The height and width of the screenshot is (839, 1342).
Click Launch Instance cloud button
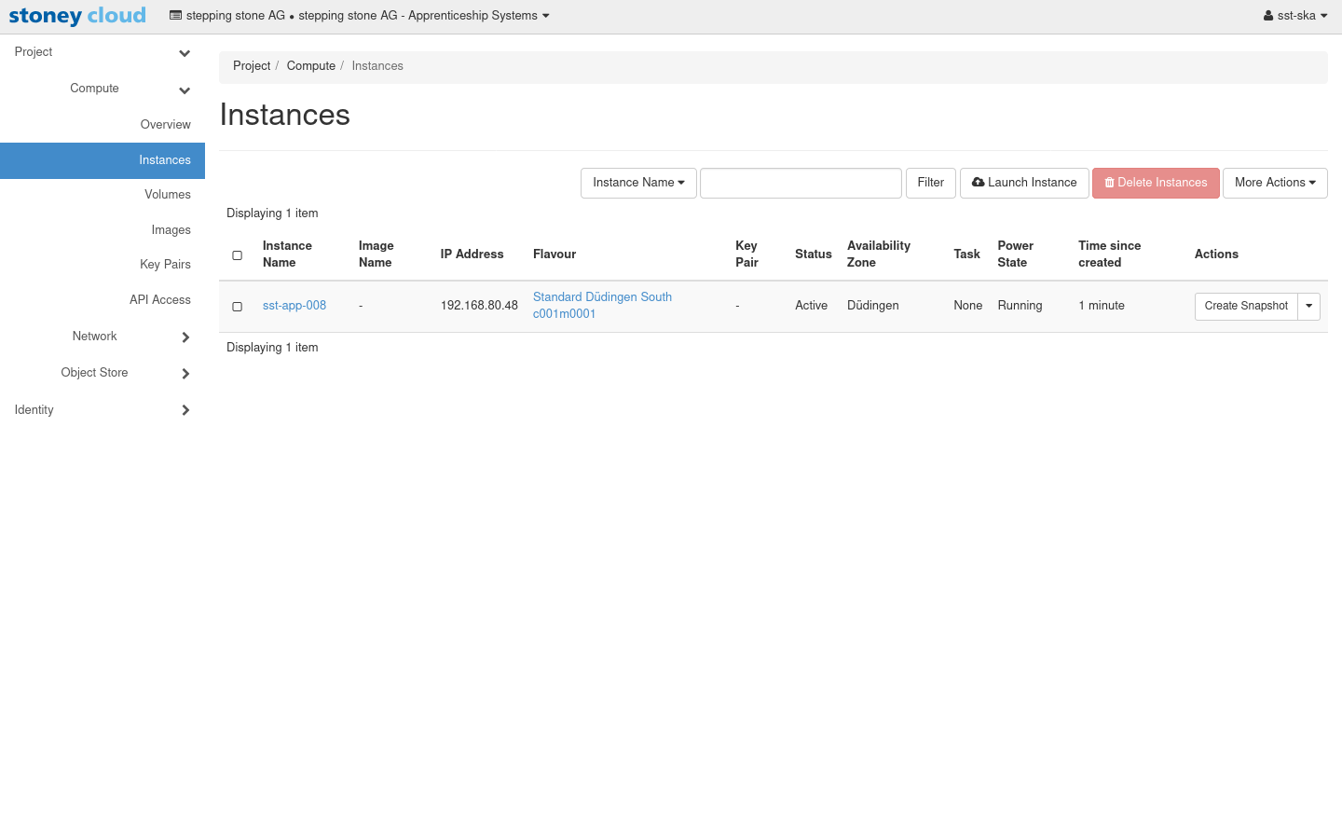click(x=1024, y=183)
